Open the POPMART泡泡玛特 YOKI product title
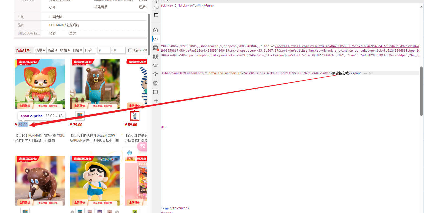 (40, 138)
